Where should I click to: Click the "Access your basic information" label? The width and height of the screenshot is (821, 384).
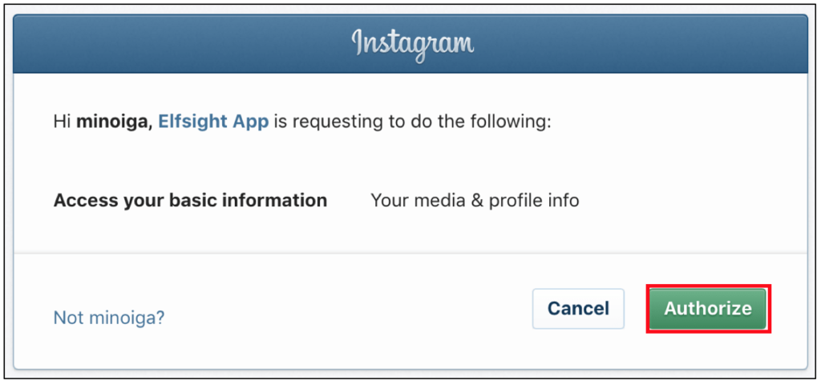click(190, 200)
